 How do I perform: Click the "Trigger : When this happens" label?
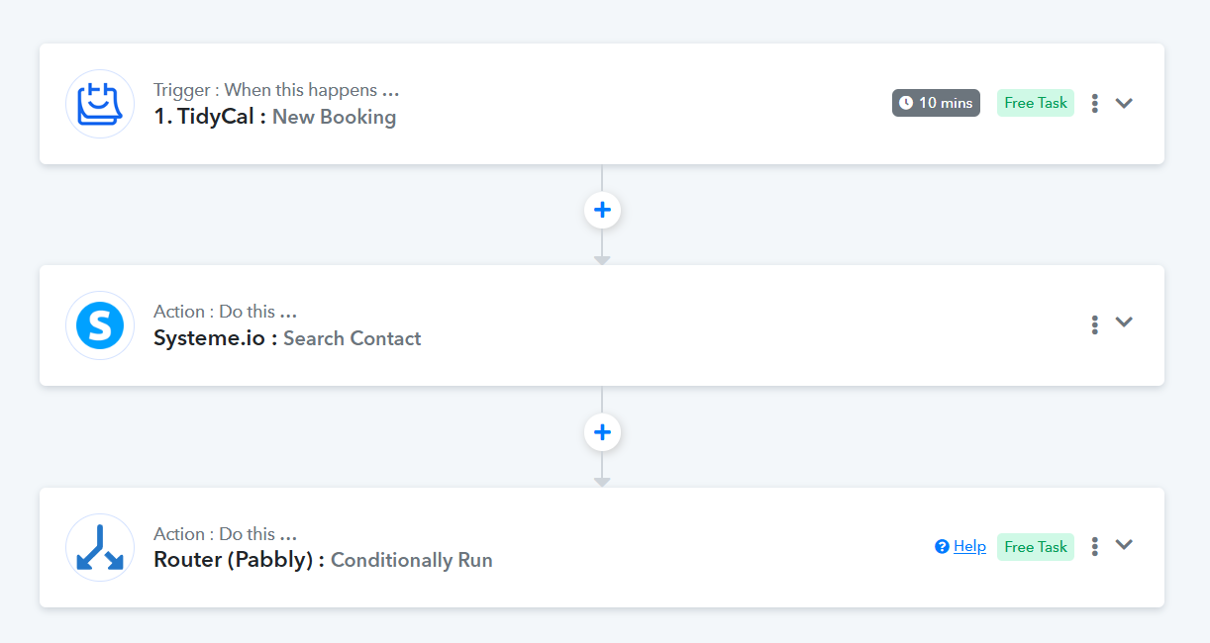(275, 90)
